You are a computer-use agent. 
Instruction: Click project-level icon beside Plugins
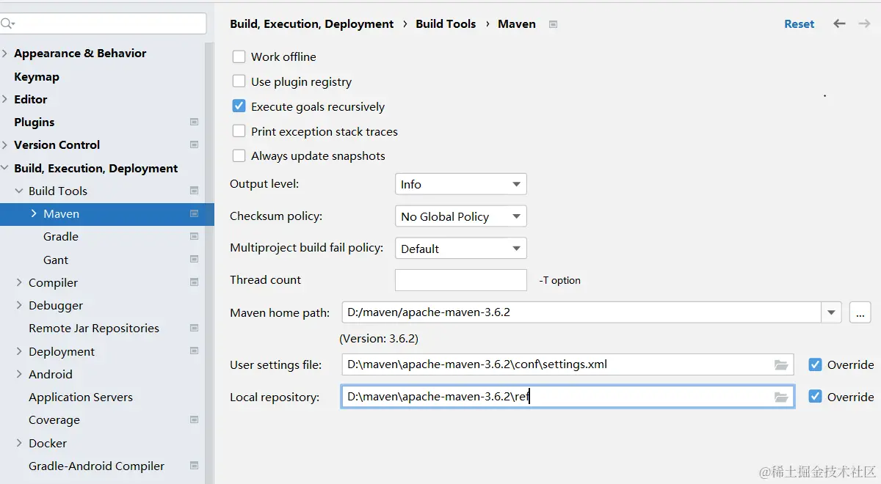pos(195,122)
